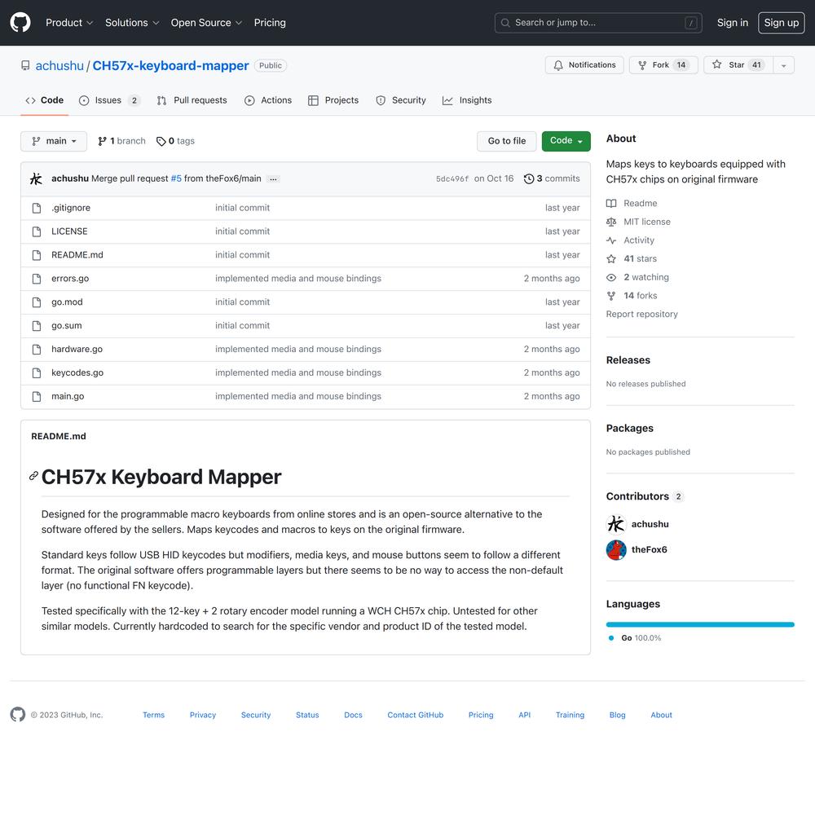Click Report repository link
815x815 pixels.
click(x=641, y=314)
